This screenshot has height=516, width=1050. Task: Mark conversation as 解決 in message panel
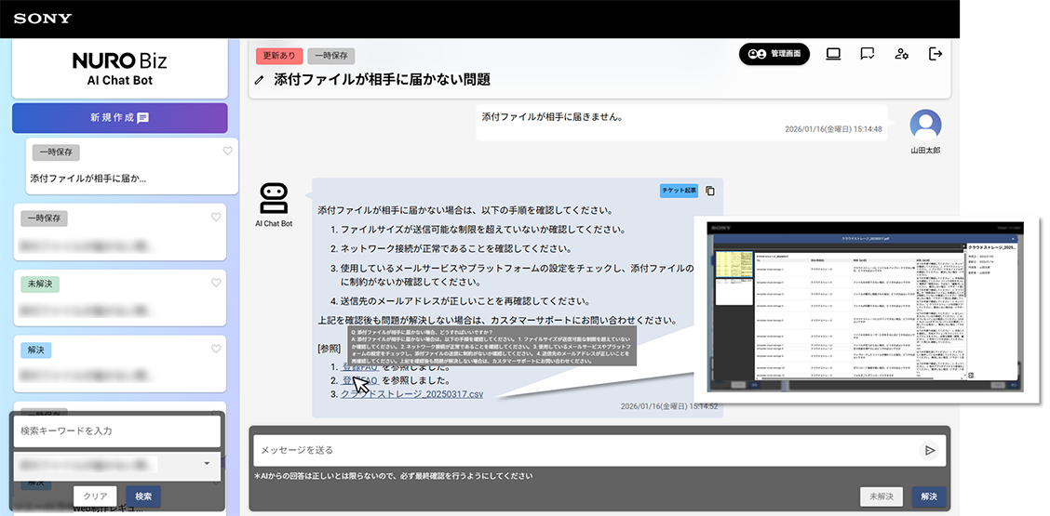[x=929, y=496]
